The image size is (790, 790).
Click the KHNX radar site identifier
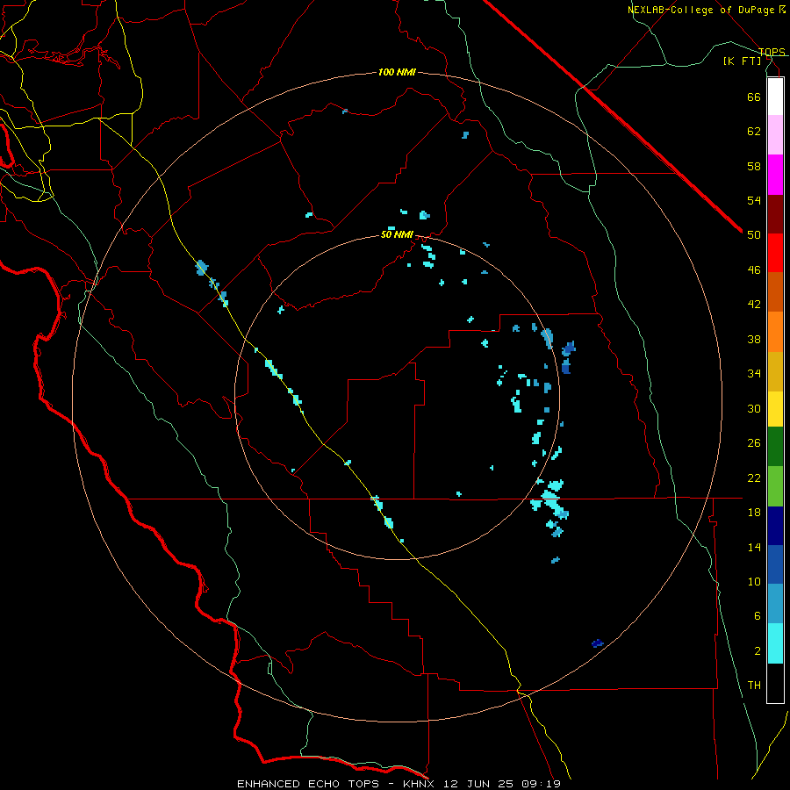421,784
